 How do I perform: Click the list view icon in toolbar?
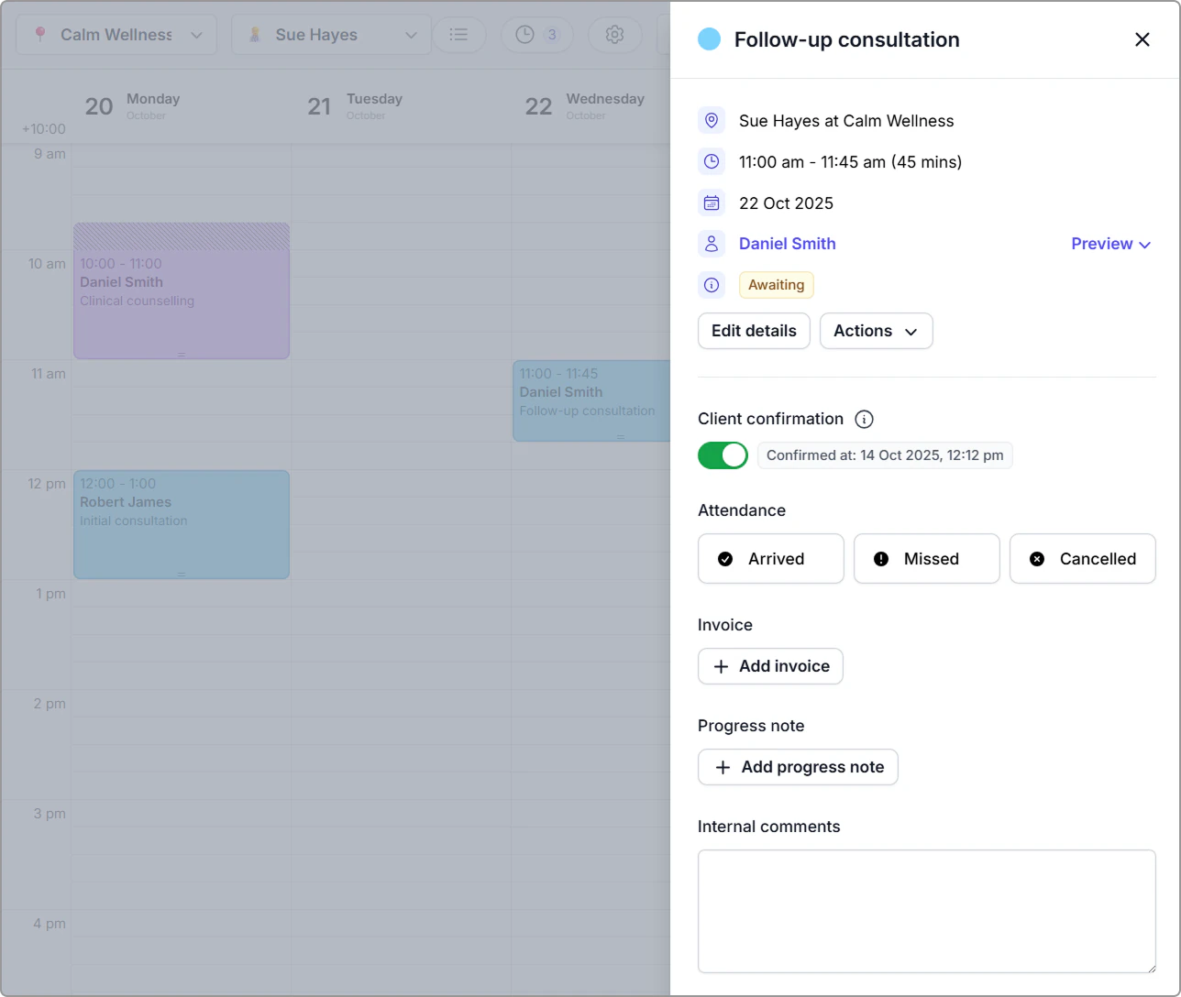458,35
